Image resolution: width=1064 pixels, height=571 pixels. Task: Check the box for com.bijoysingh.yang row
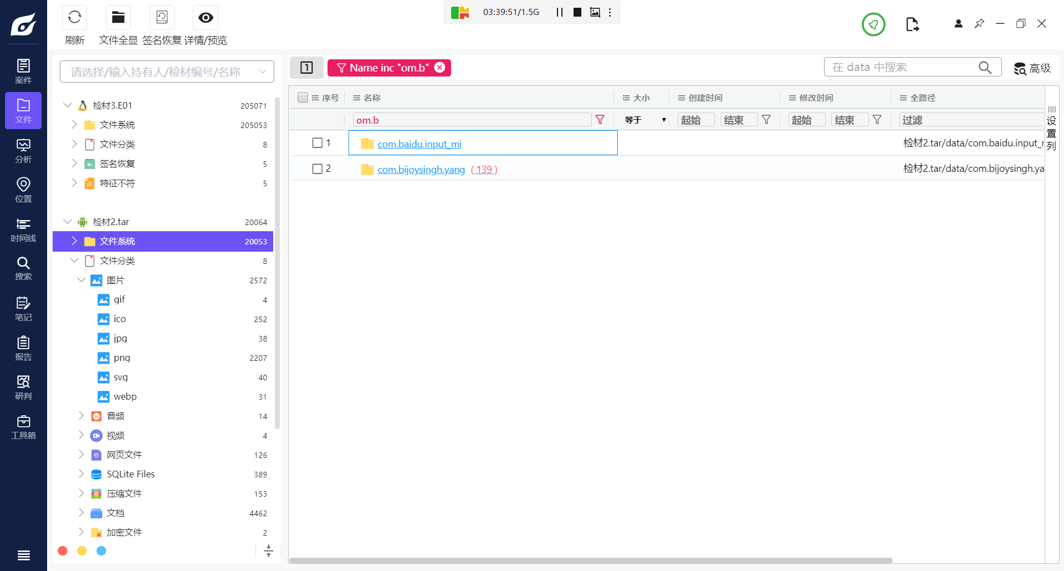tap(318, 169)
